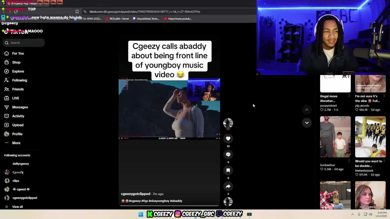
Task: Share the video via arrow icon
Action: [228, 186]
